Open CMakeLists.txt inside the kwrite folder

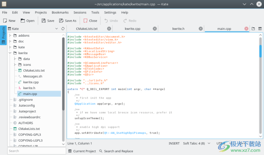[x=34, y=70]
